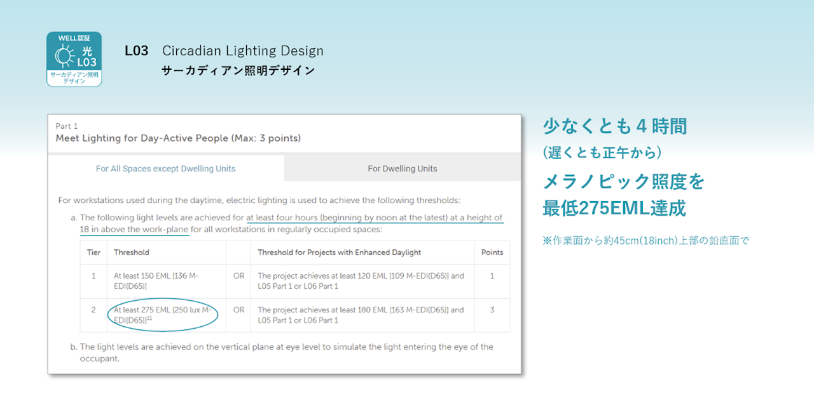814x396 pixels.
Task: Click the 18inch footnote text on right
Action: point(646,241)
